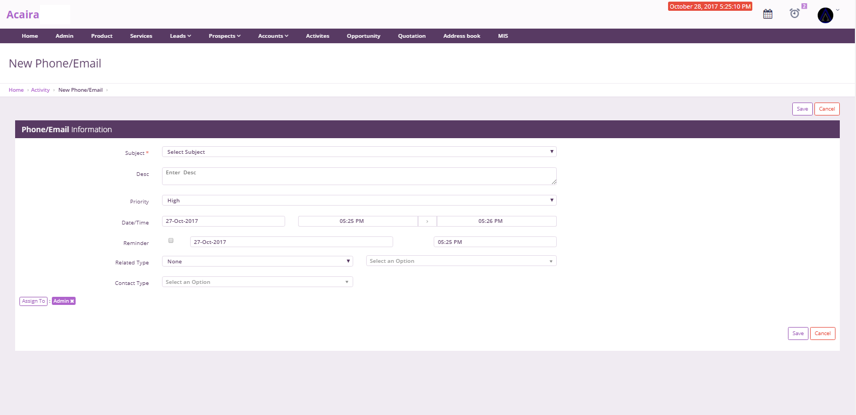Click the top Save button
Image resolution: width=856 pixels, height=415 pixels.
802,109
